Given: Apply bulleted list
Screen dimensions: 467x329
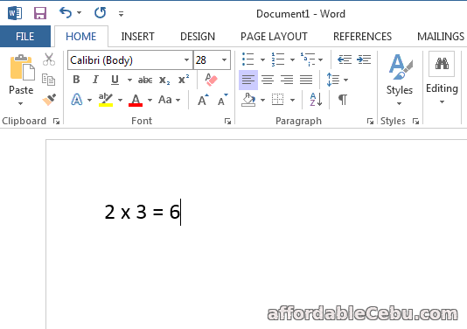Looking at the screenshot, I should tap(248, 59).
